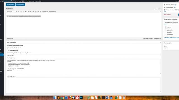Open Custom CSS in admin bar
This screenshot has height=100, width=179.
pos(38,1)
